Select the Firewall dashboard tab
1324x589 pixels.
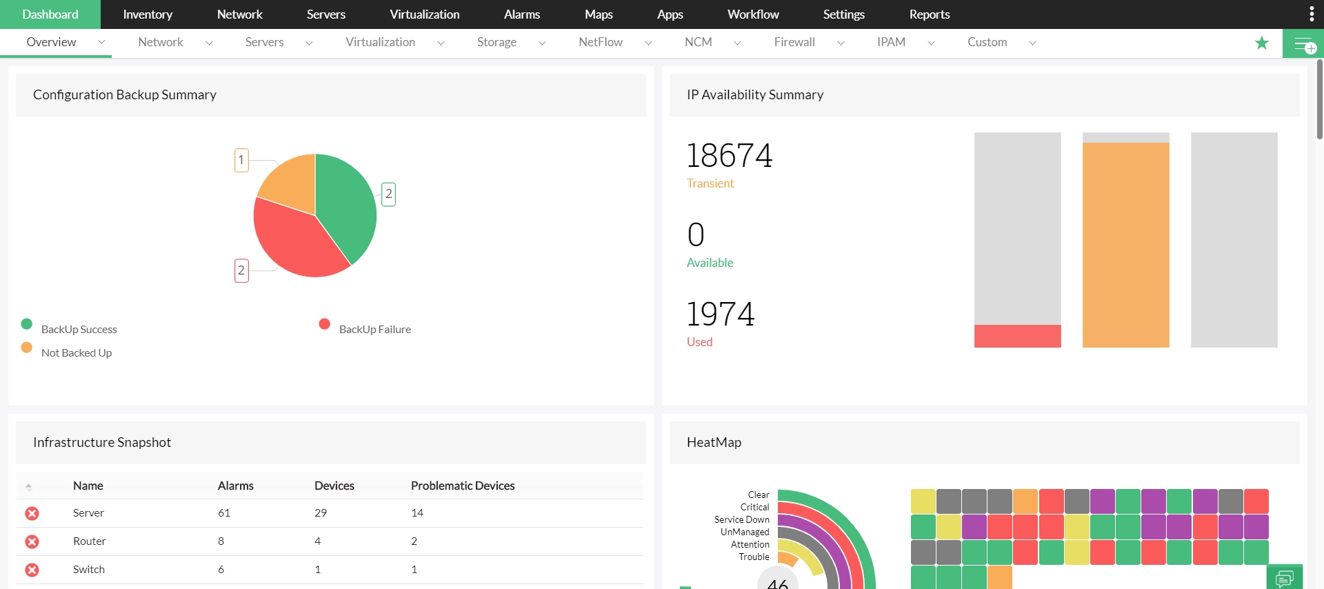point(794,42)
